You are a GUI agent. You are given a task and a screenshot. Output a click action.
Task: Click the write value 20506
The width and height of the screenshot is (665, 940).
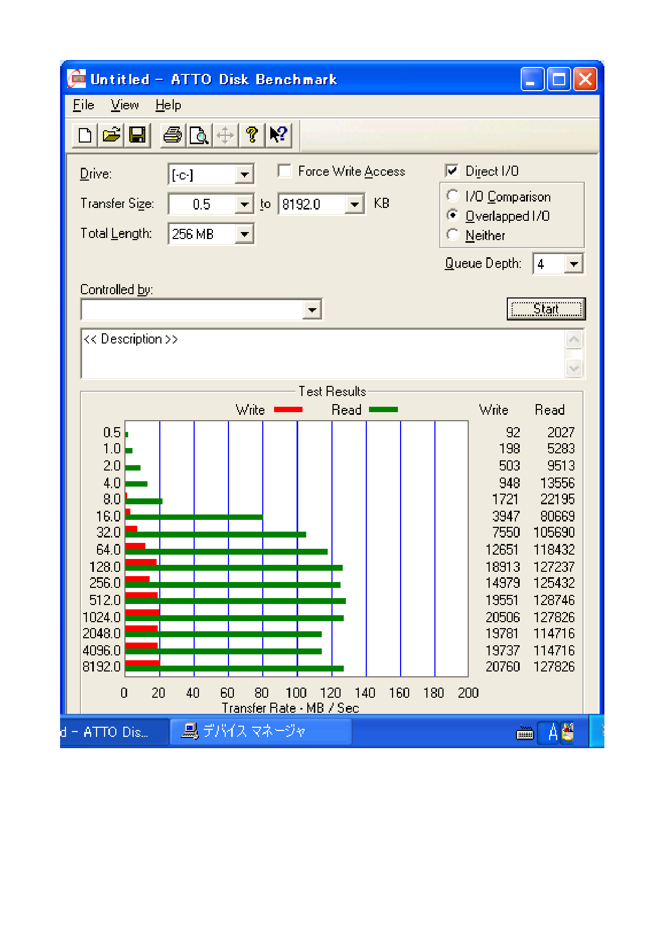tap(503, 617)
